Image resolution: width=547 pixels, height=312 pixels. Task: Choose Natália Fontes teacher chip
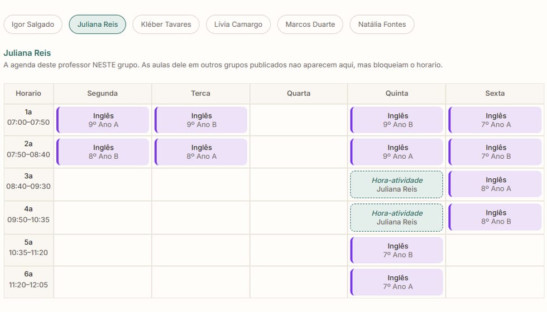pos(382,25)
